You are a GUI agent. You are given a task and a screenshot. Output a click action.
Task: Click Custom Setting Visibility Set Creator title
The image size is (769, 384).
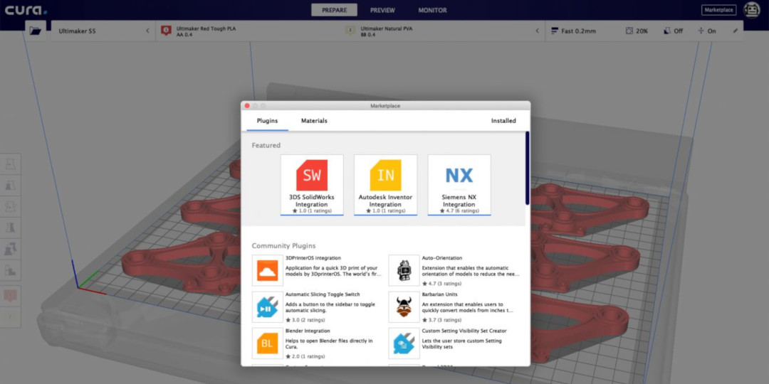464,331
